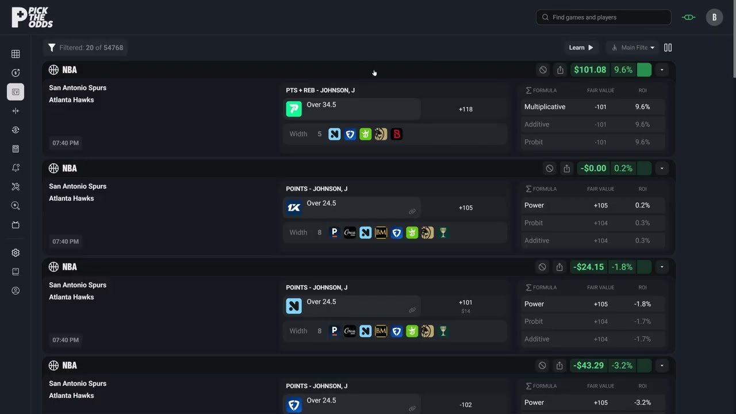Select the Power formula with 0.2% ROI
This screenshot has height=414, width=736.
593,205
